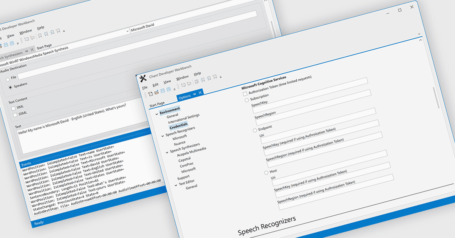Pin the Speech Synthesizers tab in back window
Viewport: 455px width, 238px height.
[27, 51]
